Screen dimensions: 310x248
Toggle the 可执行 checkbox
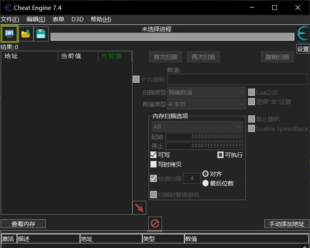click(x=221, y=154)
